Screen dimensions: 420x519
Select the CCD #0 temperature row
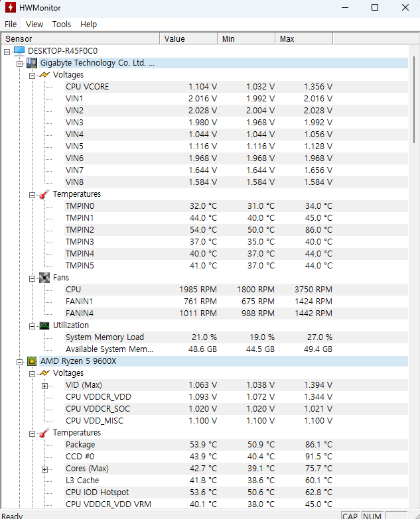point(236,457)
